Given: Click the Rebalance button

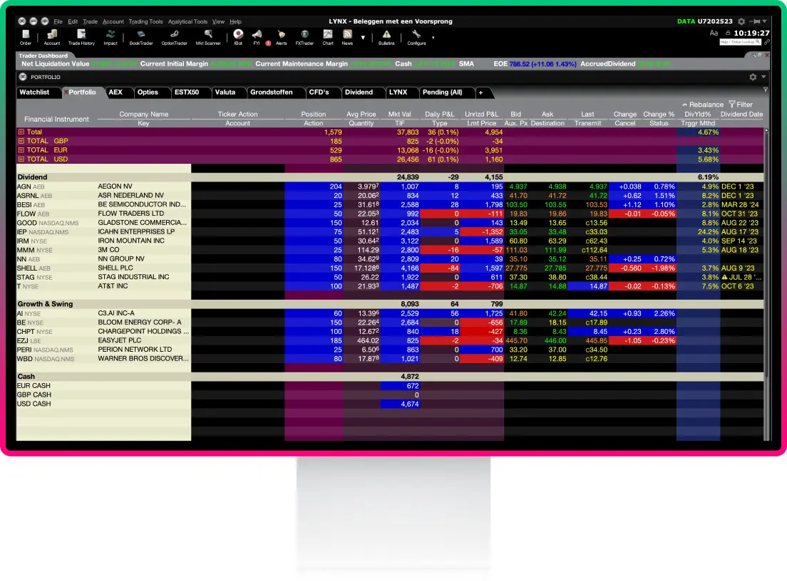Looking at the screenshot, I should (x=703, y=104).
